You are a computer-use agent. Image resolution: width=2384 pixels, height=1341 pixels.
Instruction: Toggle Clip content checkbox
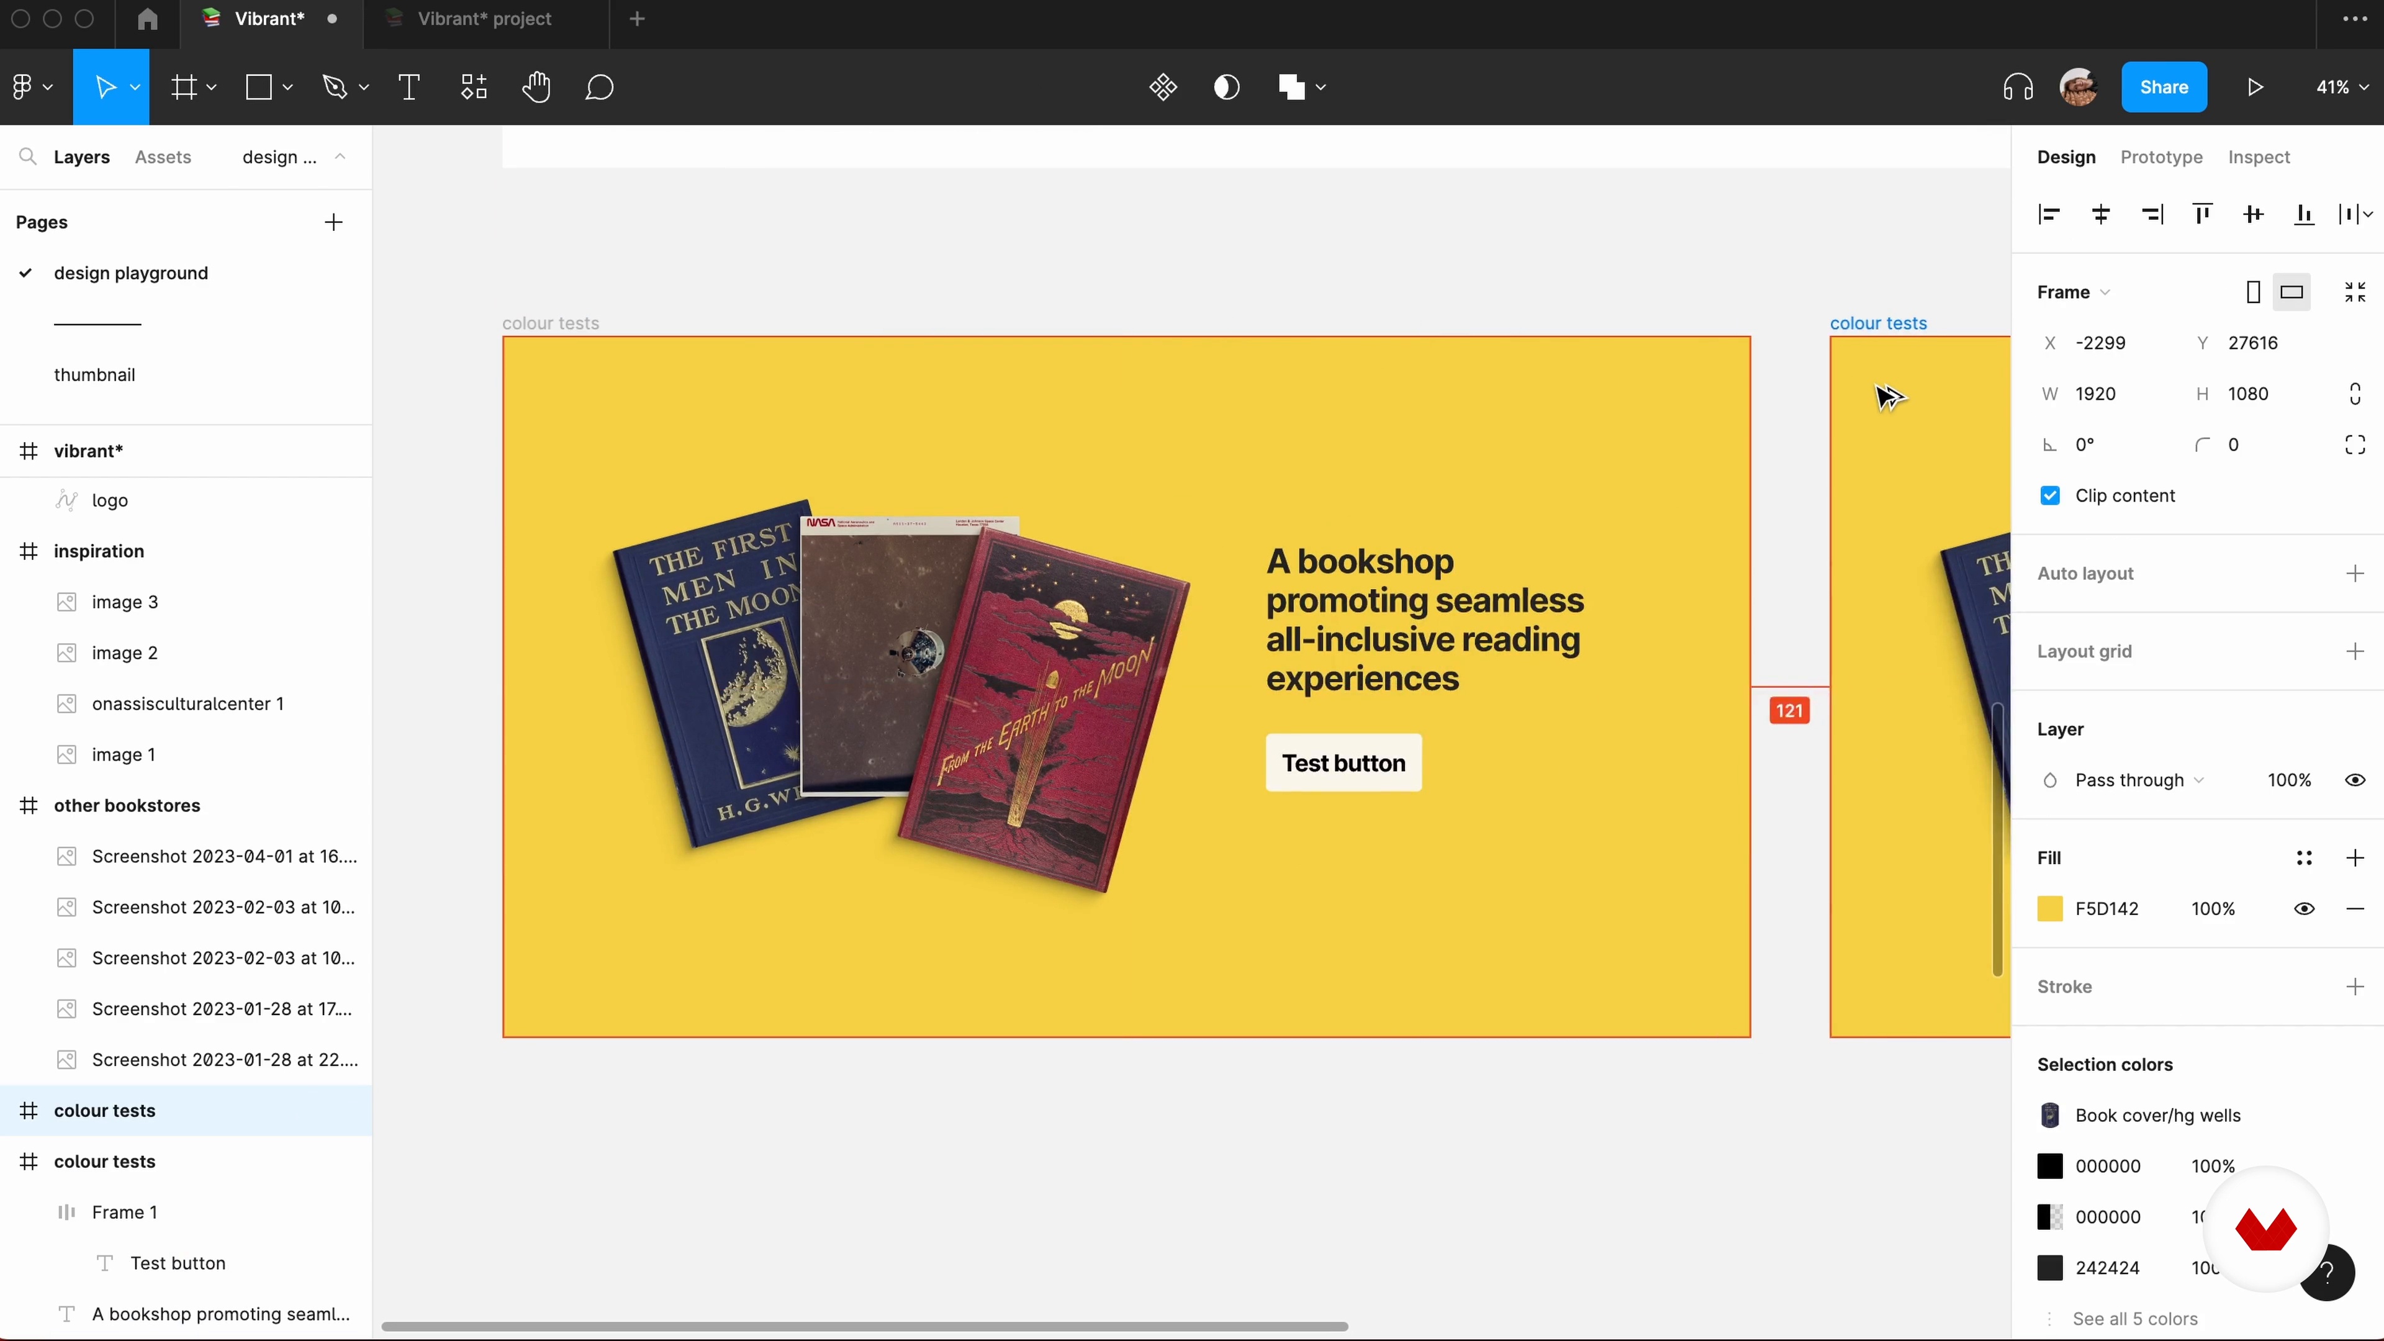(x=2050, y=496)
